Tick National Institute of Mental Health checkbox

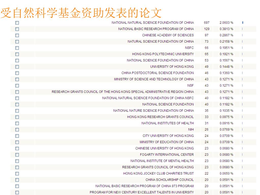(x=17, y=161)
